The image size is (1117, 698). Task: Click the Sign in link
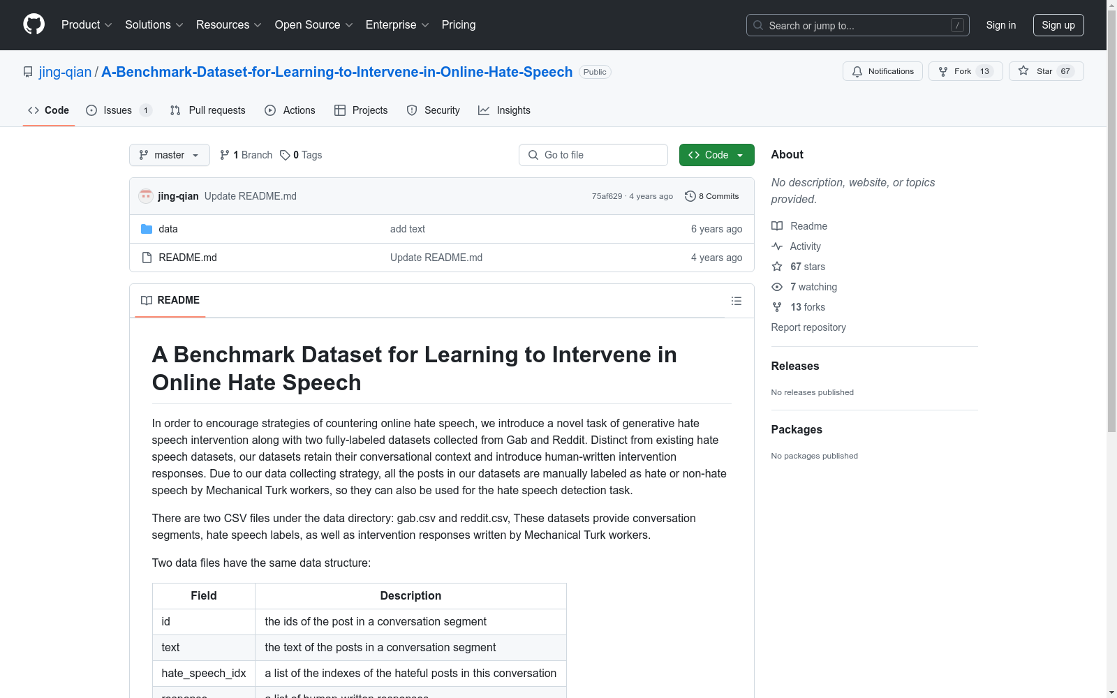[x=1001, y=25]
